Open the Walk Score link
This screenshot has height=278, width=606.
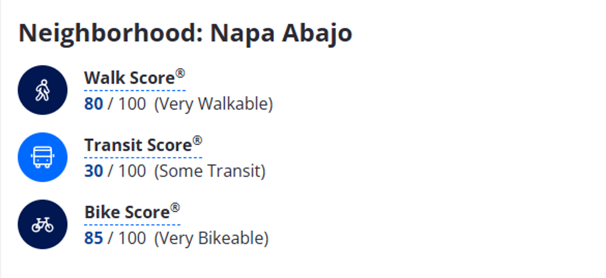129,78
